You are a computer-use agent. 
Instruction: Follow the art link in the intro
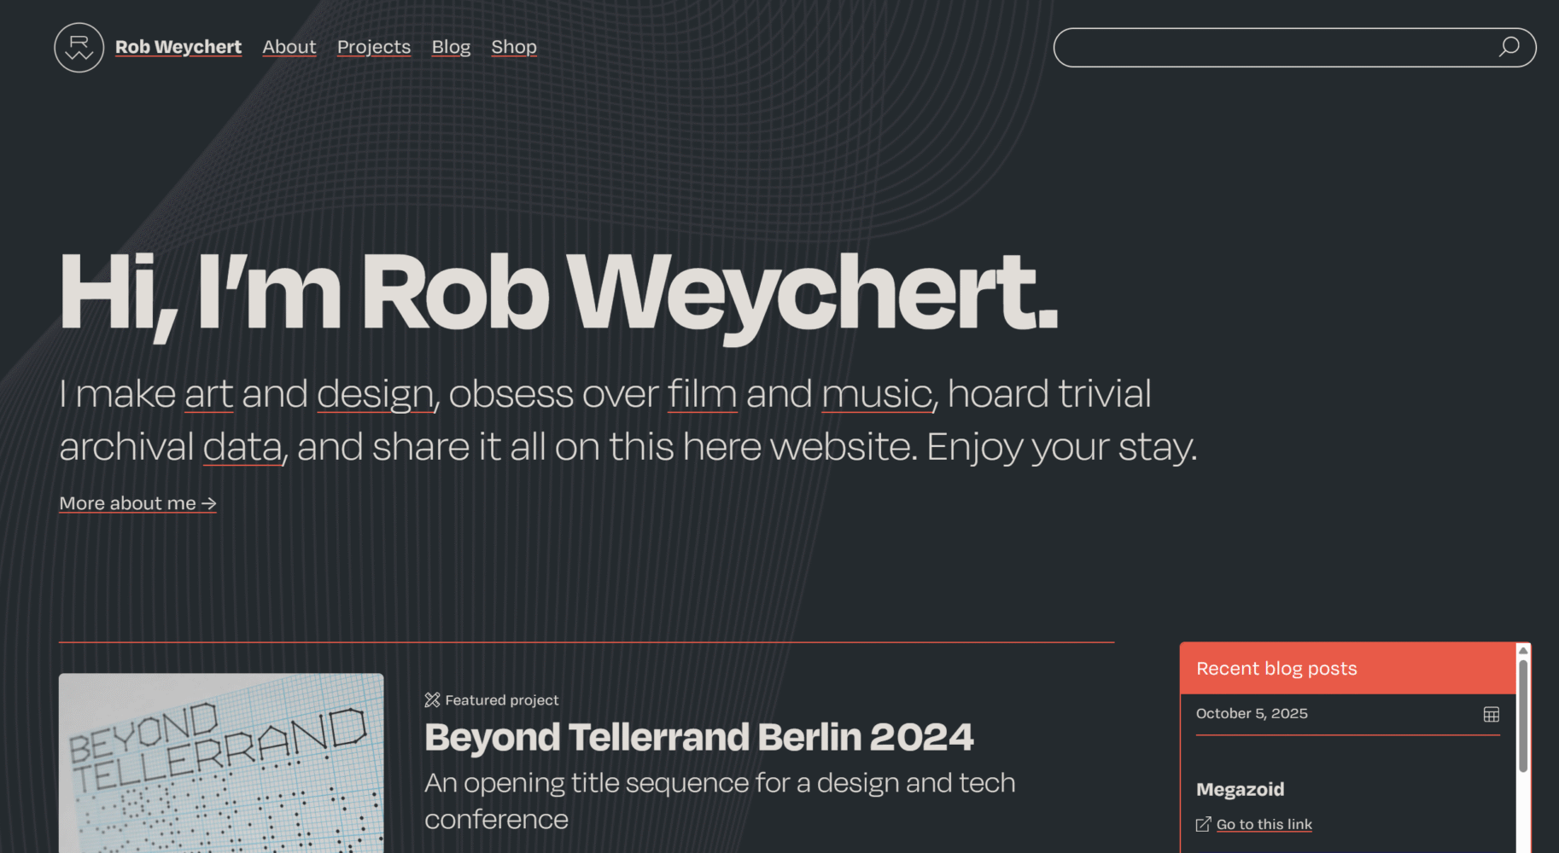pyautogui.click(x=208, y=393)
